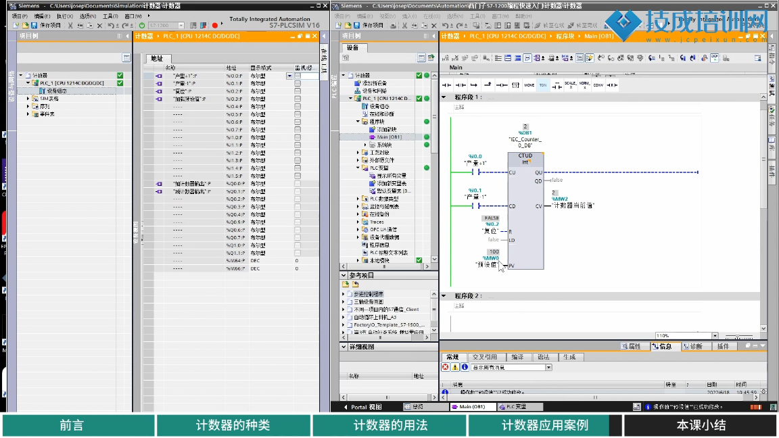Toggle %I0.5 row monitor checkbox
This screenshot has height=438, width=779.
(x=297, y=114)
